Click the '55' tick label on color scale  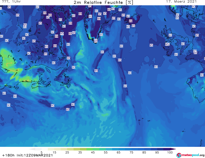(x=106, y=152)
